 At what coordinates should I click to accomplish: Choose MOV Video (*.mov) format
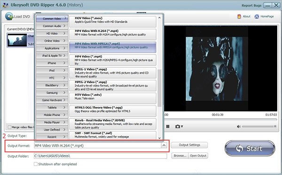click(x=113, y=22)
